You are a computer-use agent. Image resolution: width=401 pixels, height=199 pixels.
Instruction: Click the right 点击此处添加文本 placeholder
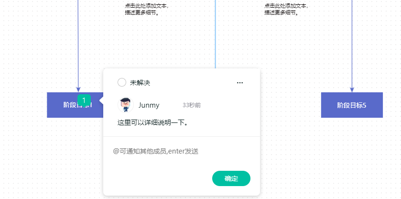pyautogui.click(x=286, y=9)
